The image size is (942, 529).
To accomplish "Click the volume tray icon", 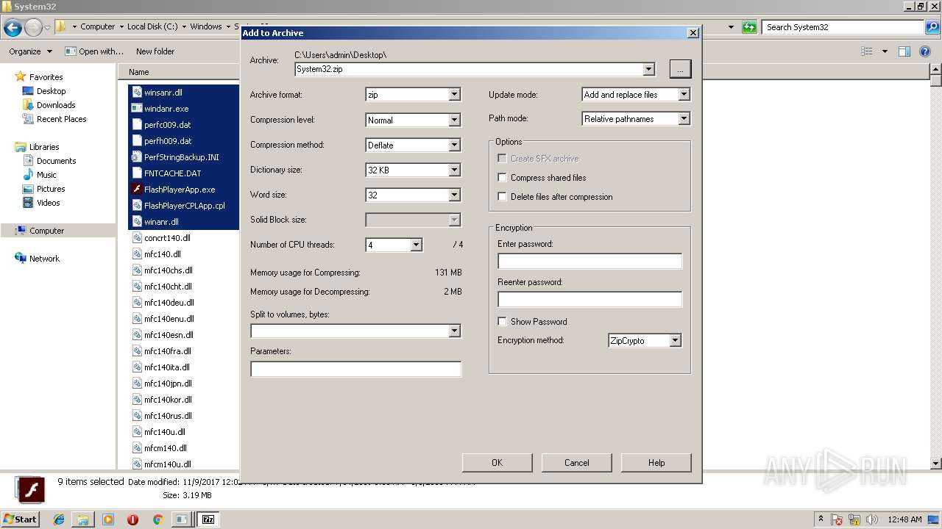I will (x=871, y=519).
